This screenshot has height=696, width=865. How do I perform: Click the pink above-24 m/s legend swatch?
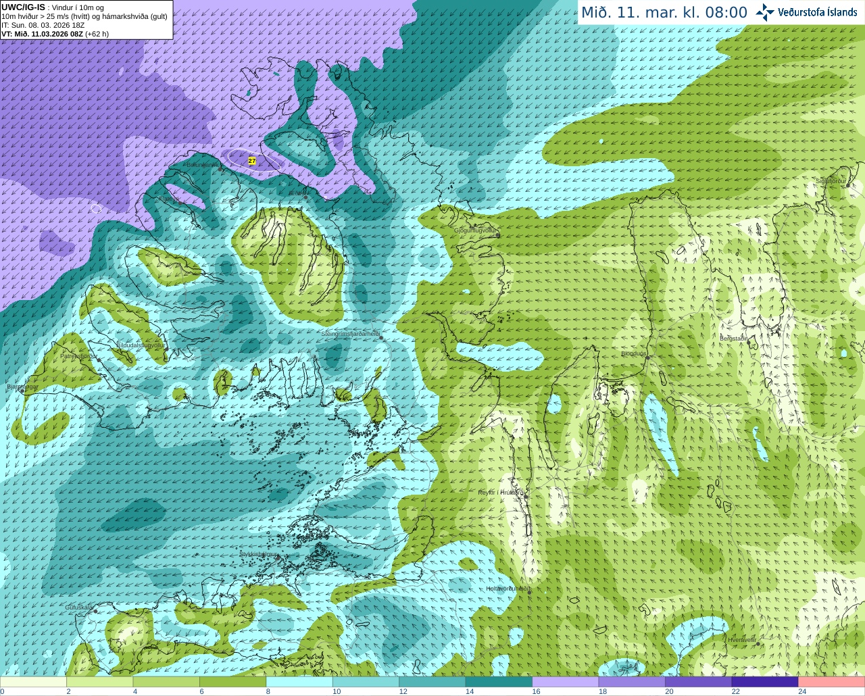[x=832, y=681]
